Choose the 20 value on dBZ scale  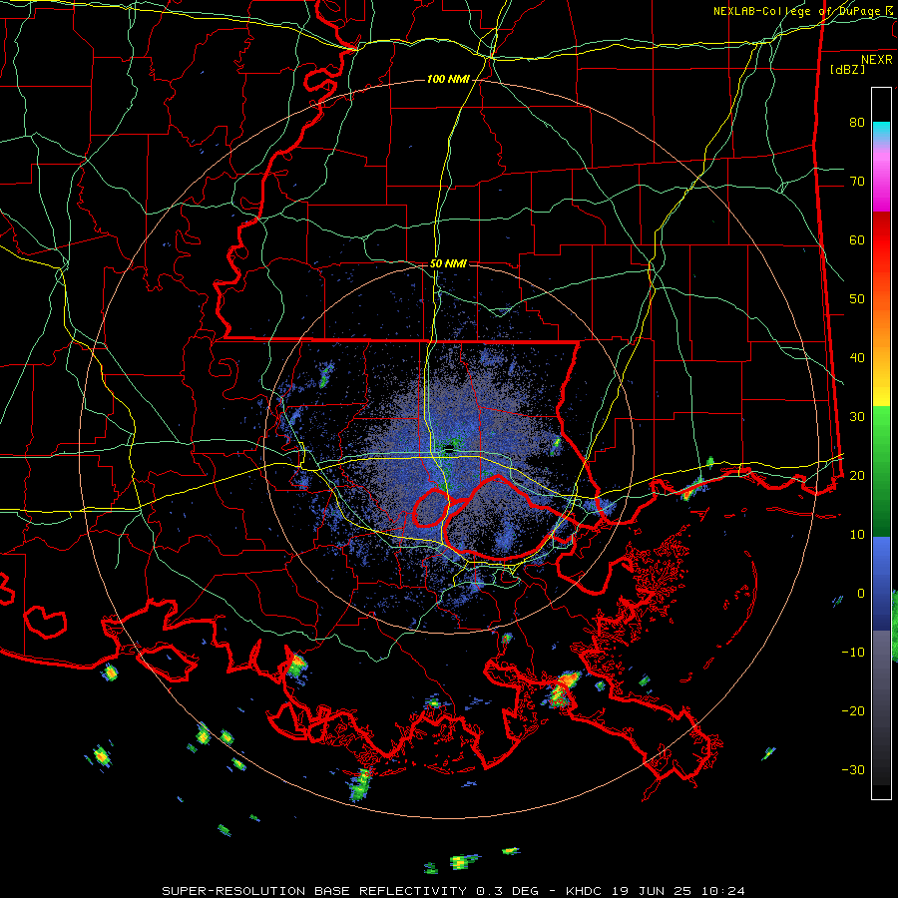click(x=857, y=475)
